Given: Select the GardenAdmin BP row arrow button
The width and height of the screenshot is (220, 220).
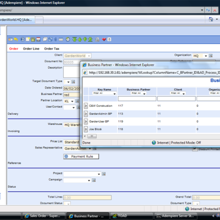Looking at the screenshot, I should [86, 114].
